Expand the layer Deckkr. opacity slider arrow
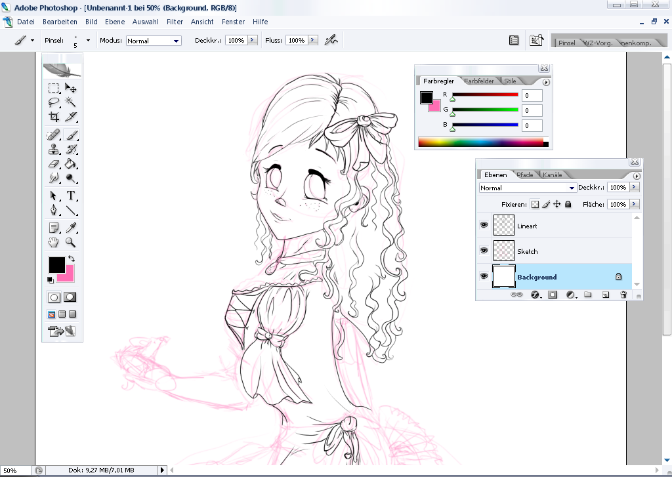 (x=634, y=188)
